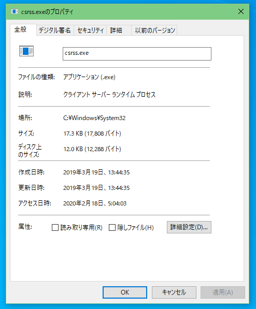Click the キャンセル button
256x309 pixels.
[x=174, y=292]
